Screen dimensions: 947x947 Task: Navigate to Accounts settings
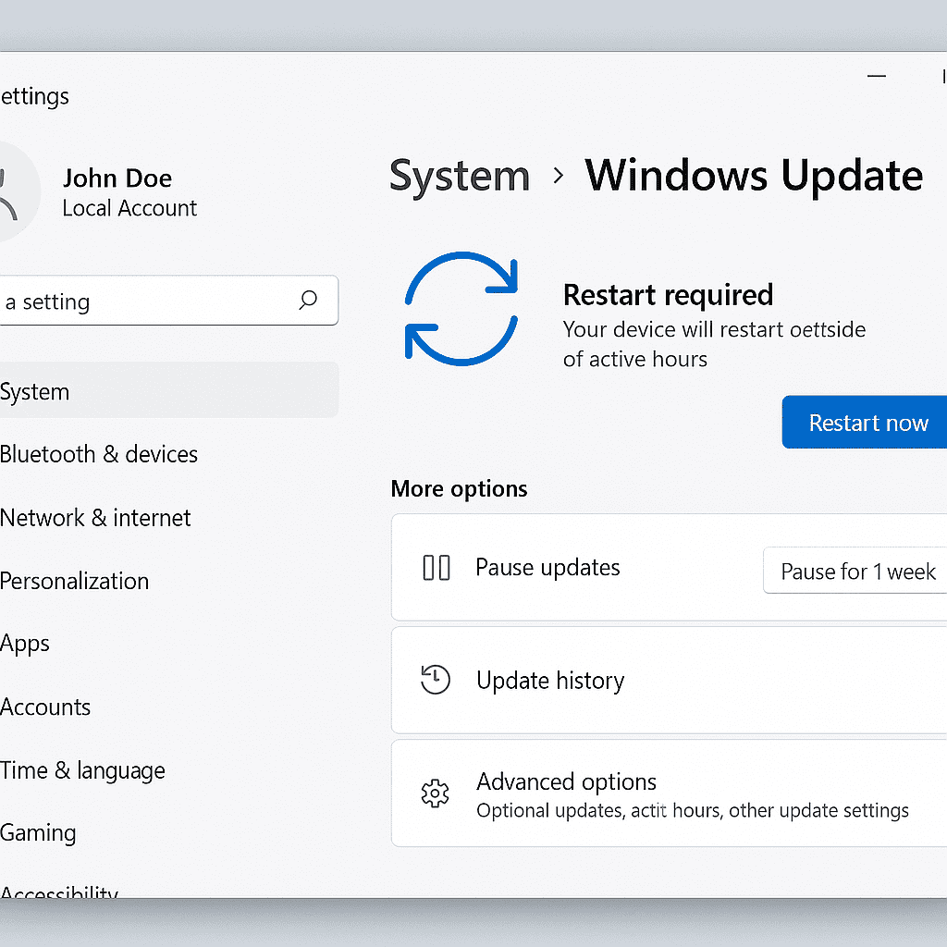45,707
